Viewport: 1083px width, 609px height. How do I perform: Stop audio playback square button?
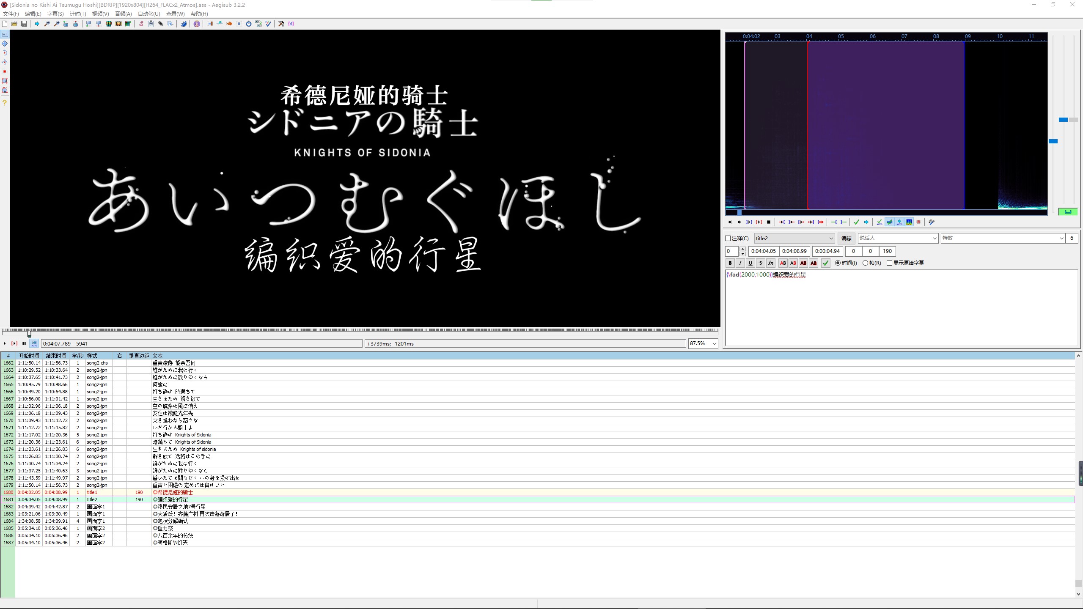769,222
